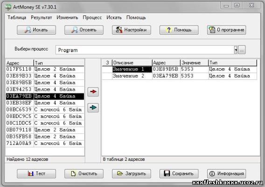This screenshot has width=265, height=187.
Task: Open the Помощь menu in menu bar
Action: [x=136, y=18]
